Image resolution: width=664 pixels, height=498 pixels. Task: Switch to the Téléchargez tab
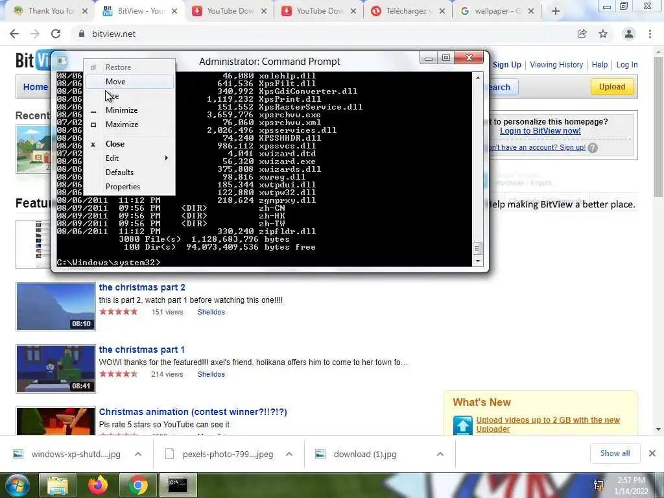tap(407, 11)
